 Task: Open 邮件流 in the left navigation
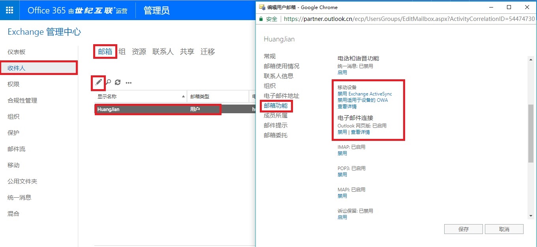[x=17, y=149]
